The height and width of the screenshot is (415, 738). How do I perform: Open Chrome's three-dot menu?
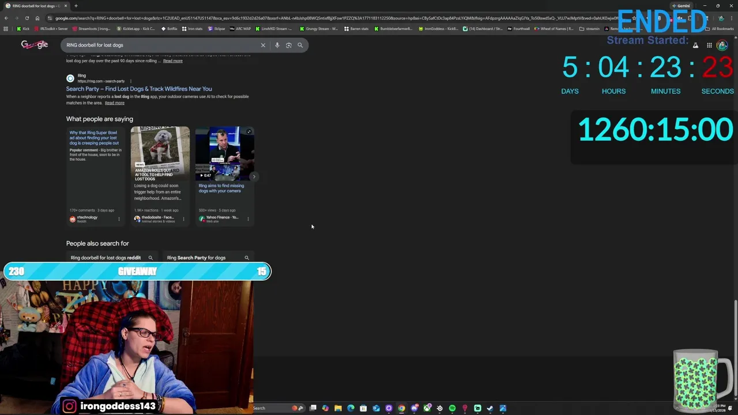click(x=732, y=18)
